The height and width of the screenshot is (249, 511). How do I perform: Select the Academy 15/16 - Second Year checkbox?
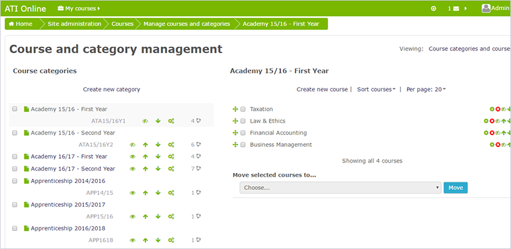click(x=15, y=133)
